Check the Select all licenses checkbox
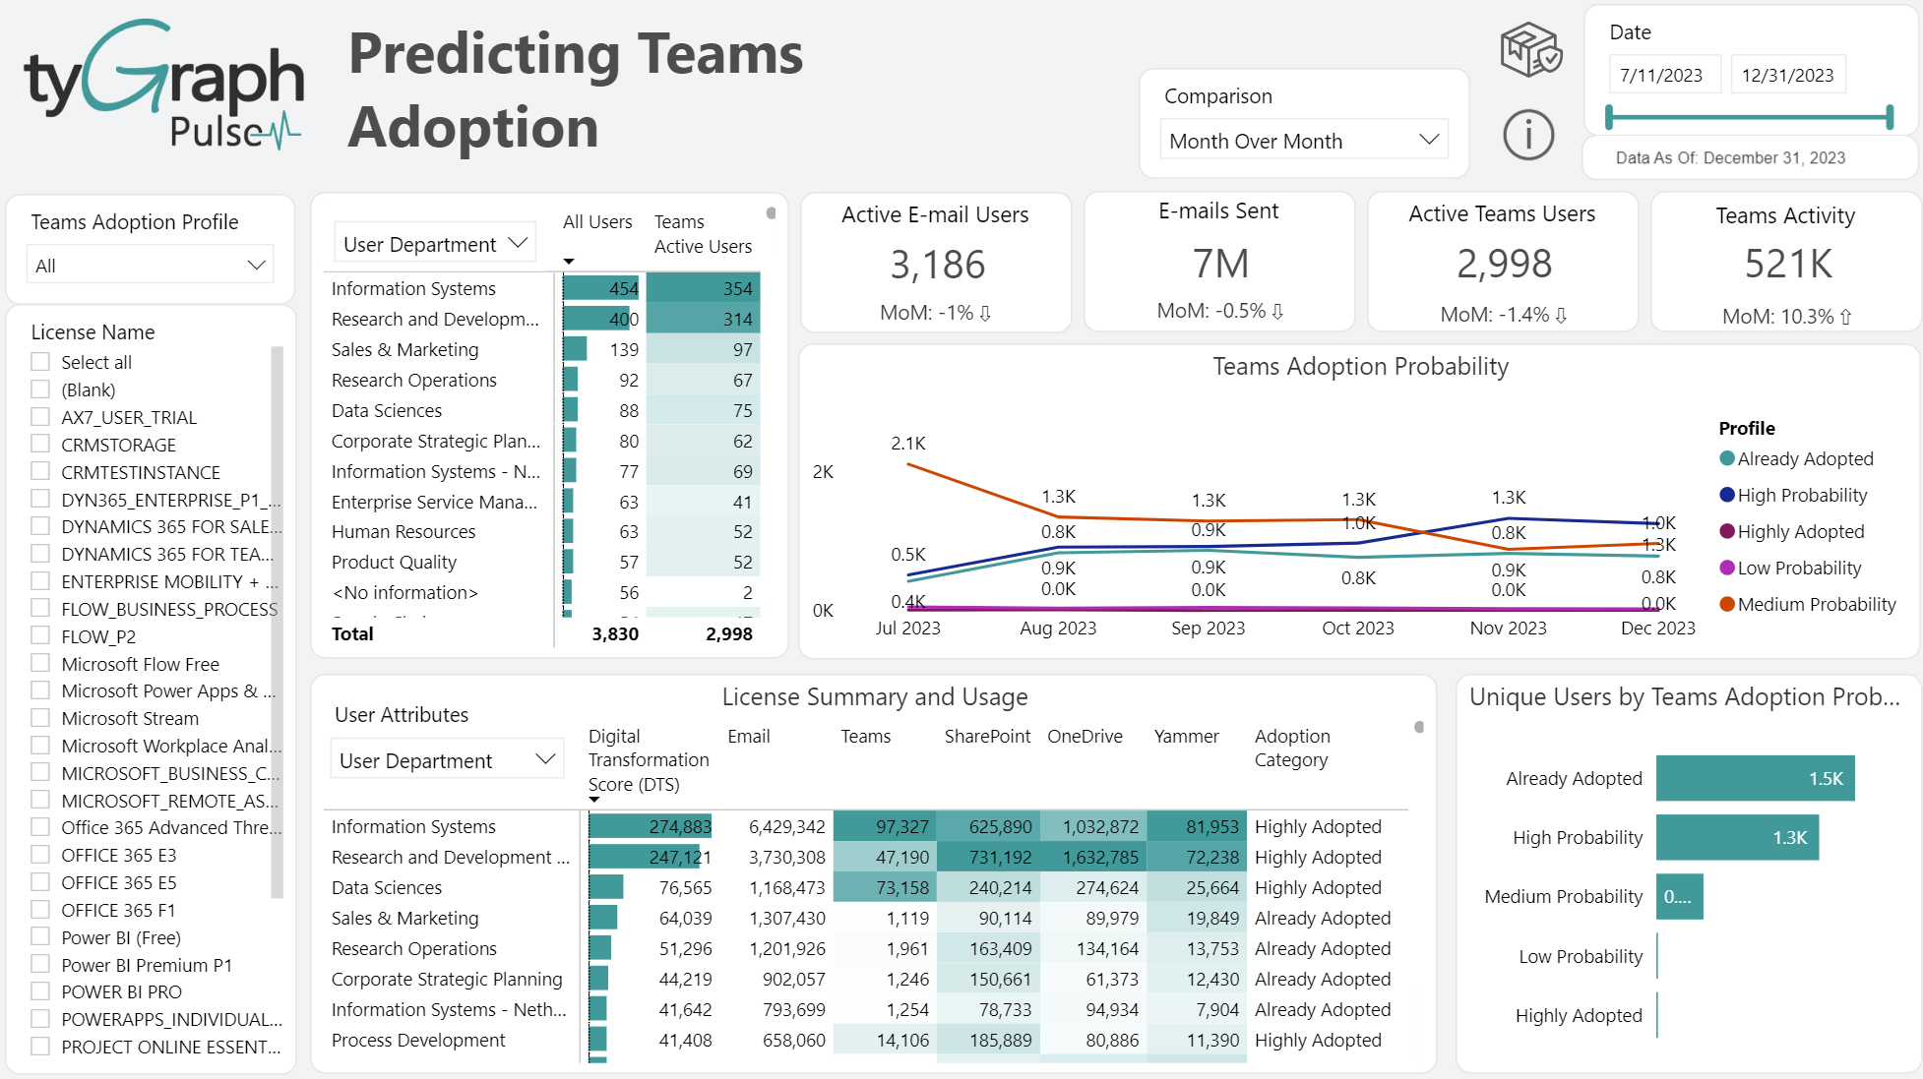 pyautogui.click(x=40, y=361)
